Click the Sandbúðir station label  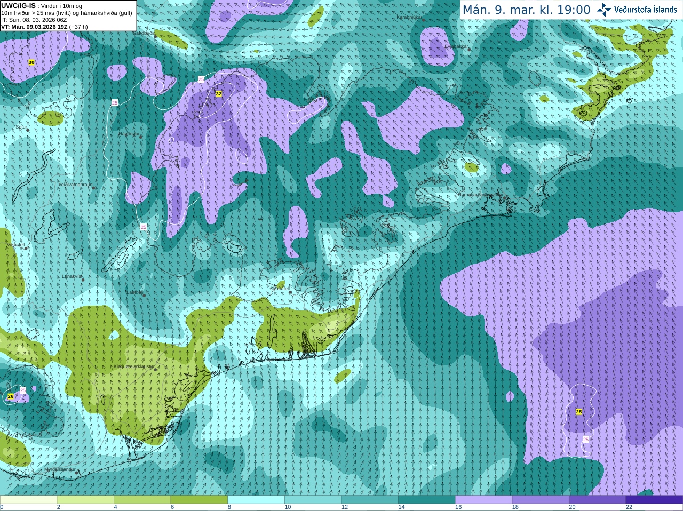[x=143, y=33]
